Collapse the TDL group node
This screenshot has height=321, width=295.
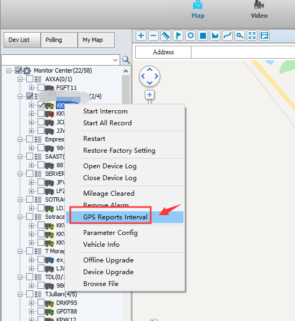point(20,277)
